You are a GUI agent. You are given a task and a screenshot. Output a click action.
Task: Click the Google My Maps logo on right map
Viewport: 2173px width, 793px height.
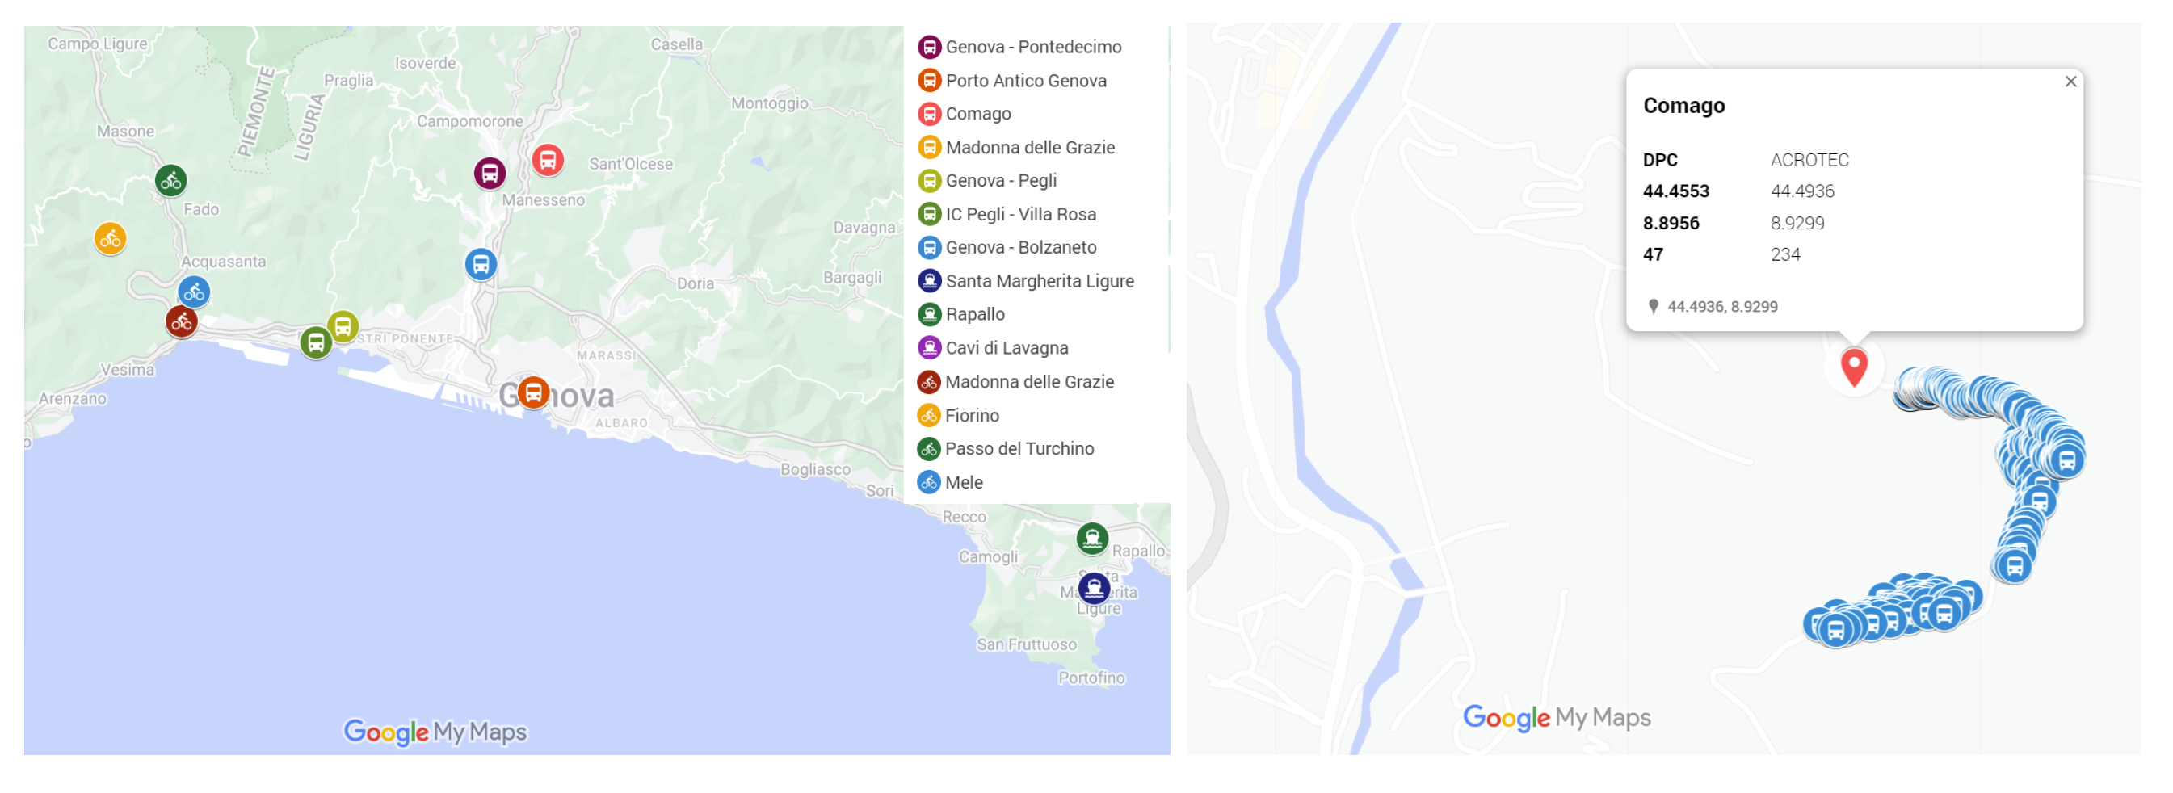click(1557, 717)
